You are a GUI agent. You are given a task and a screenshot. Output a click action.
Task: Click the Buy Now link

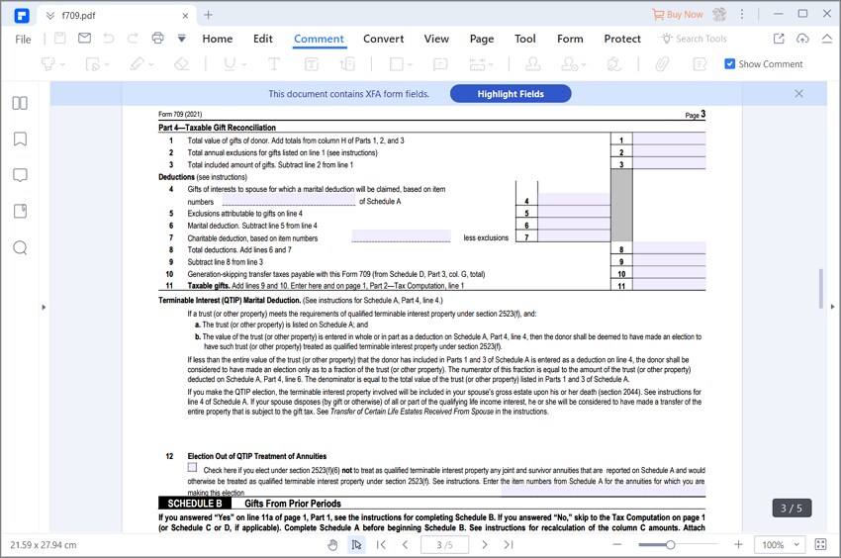[678, 15]
